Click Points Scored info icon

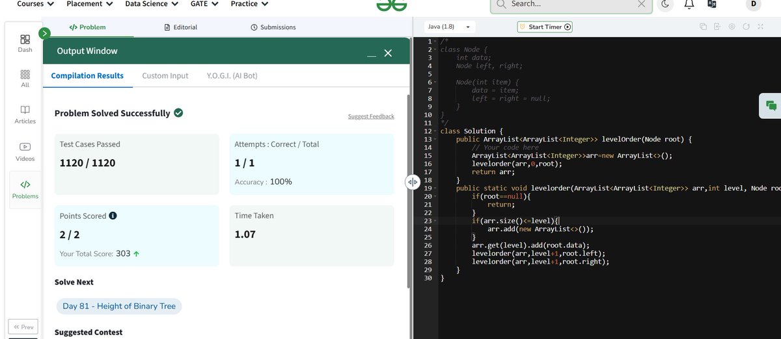113,216
